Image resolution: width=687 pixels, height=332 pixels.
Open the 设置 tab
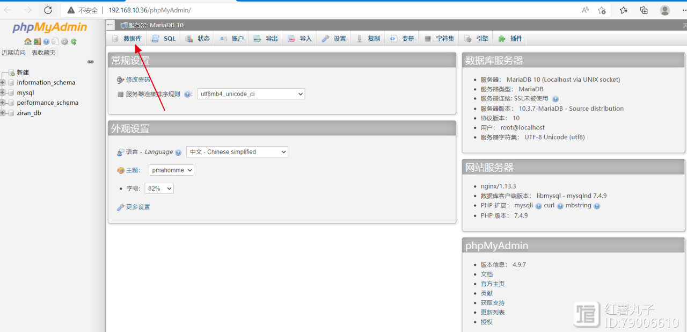click(334, 39)
